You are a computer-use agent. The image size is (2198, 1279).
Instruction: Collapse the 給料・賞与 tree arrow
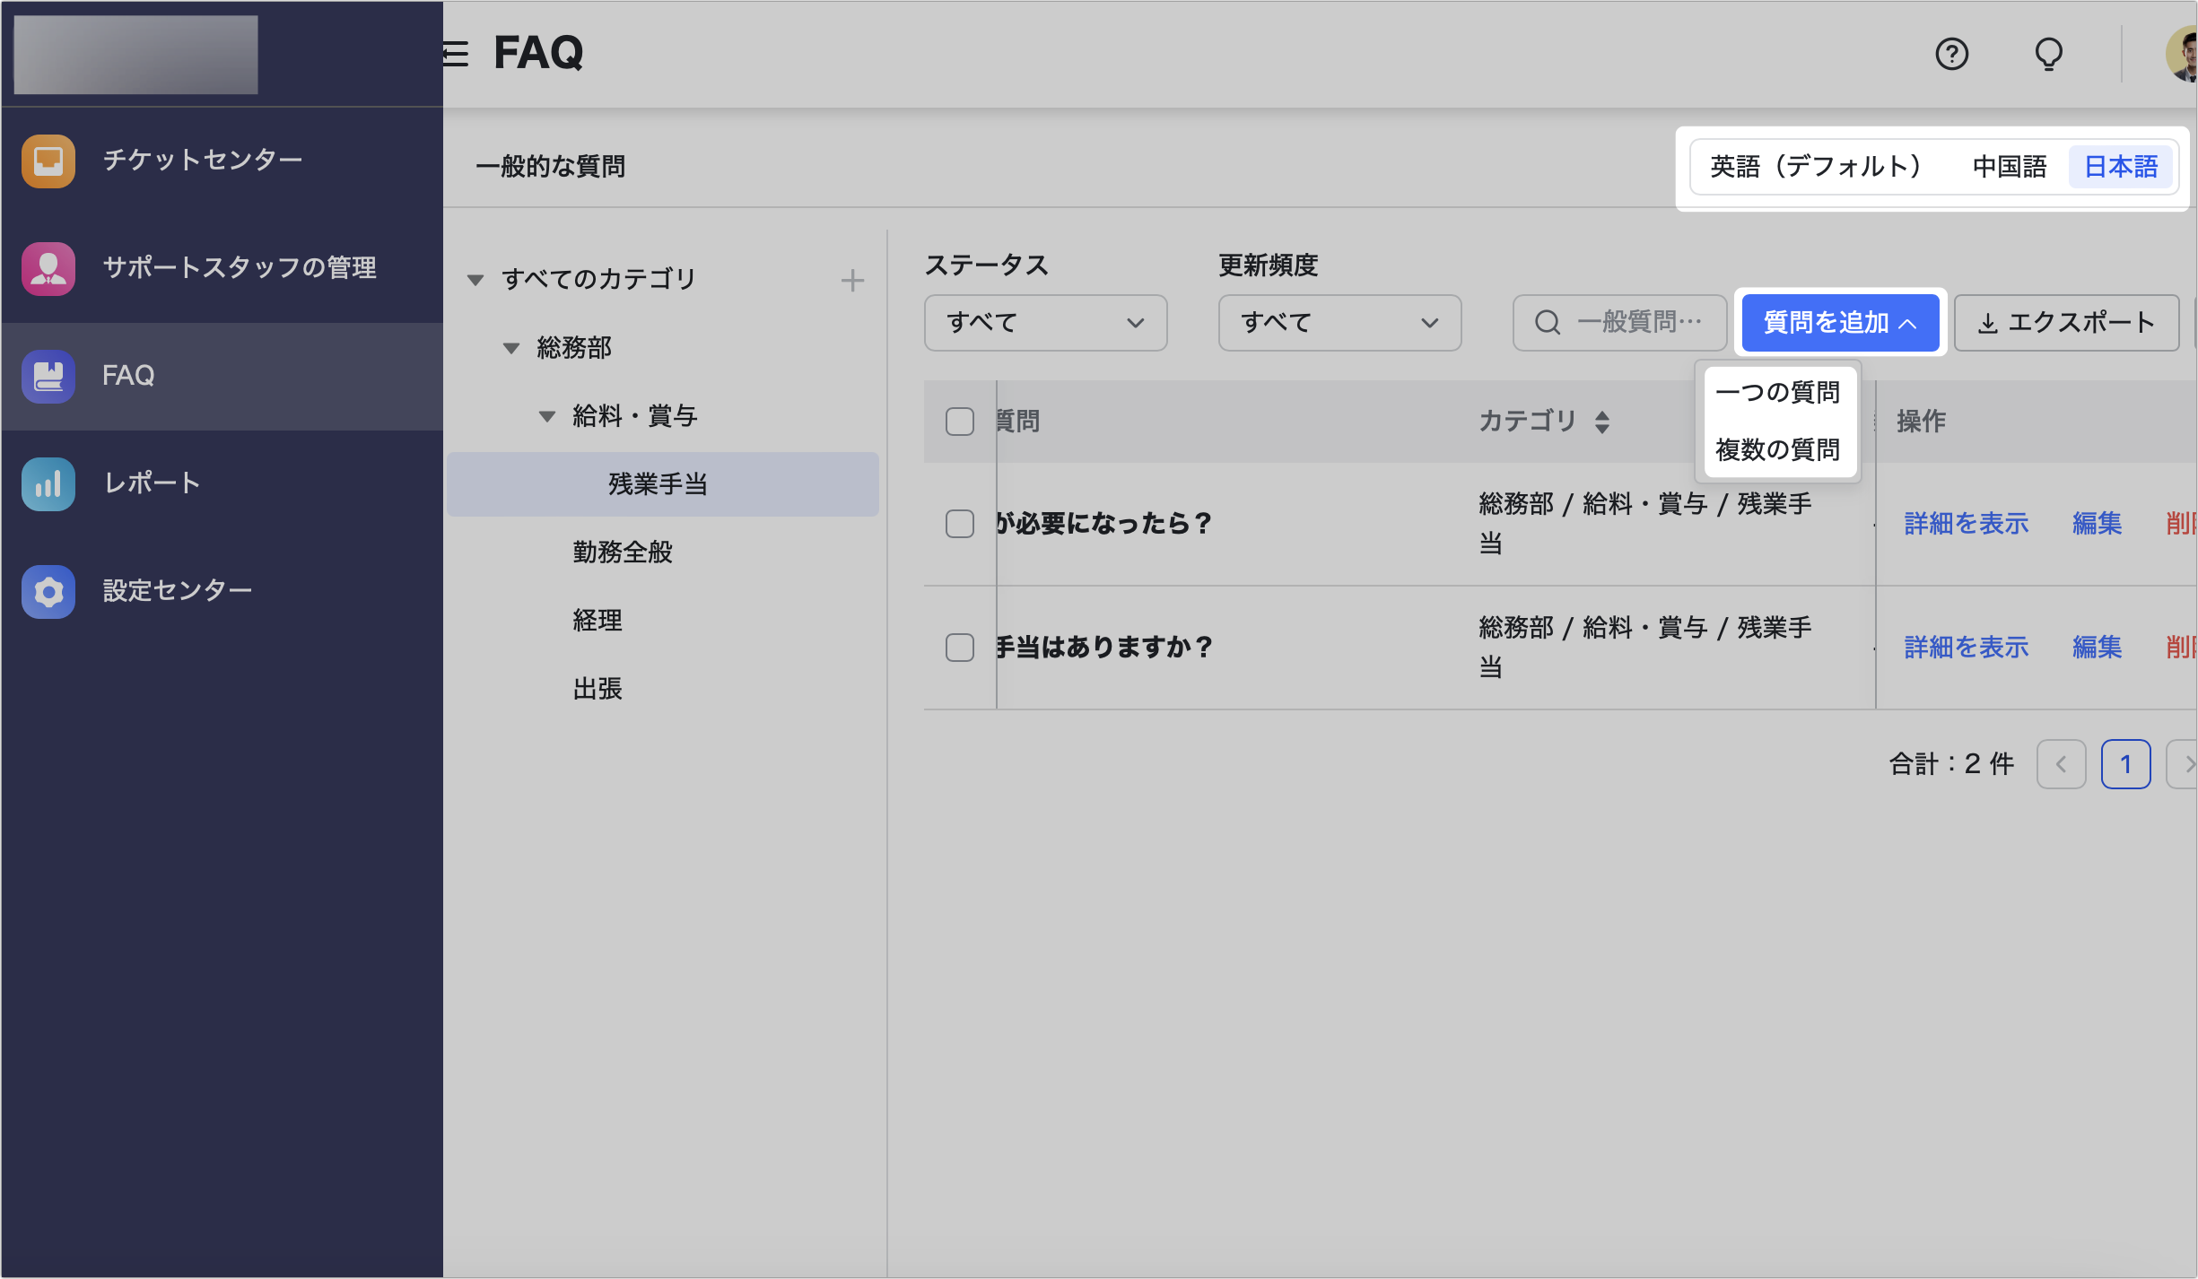tap(547, 416)
